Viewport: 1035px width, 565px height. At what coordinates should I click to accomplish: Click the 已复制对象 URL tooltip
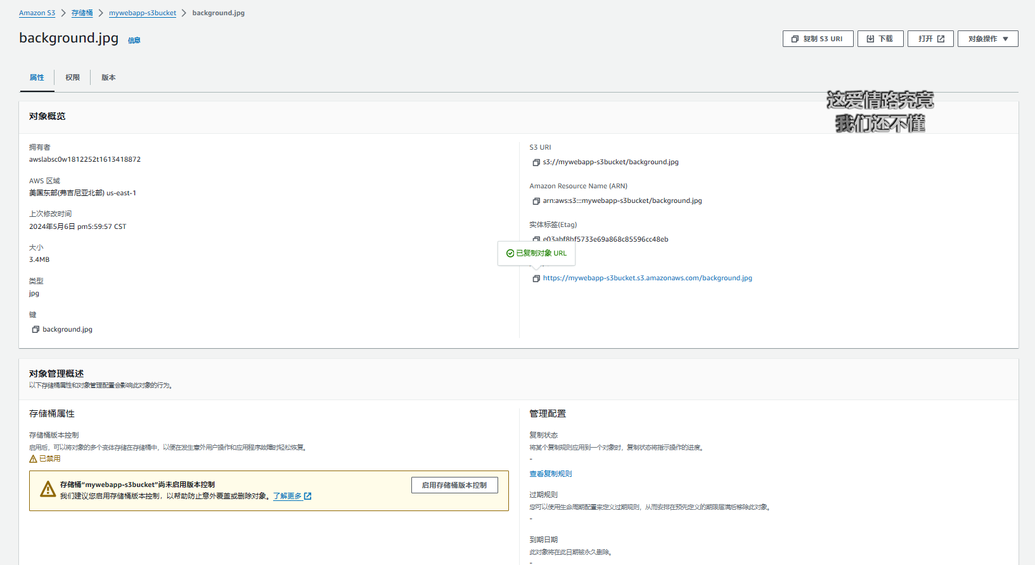(x=536, y=253)
